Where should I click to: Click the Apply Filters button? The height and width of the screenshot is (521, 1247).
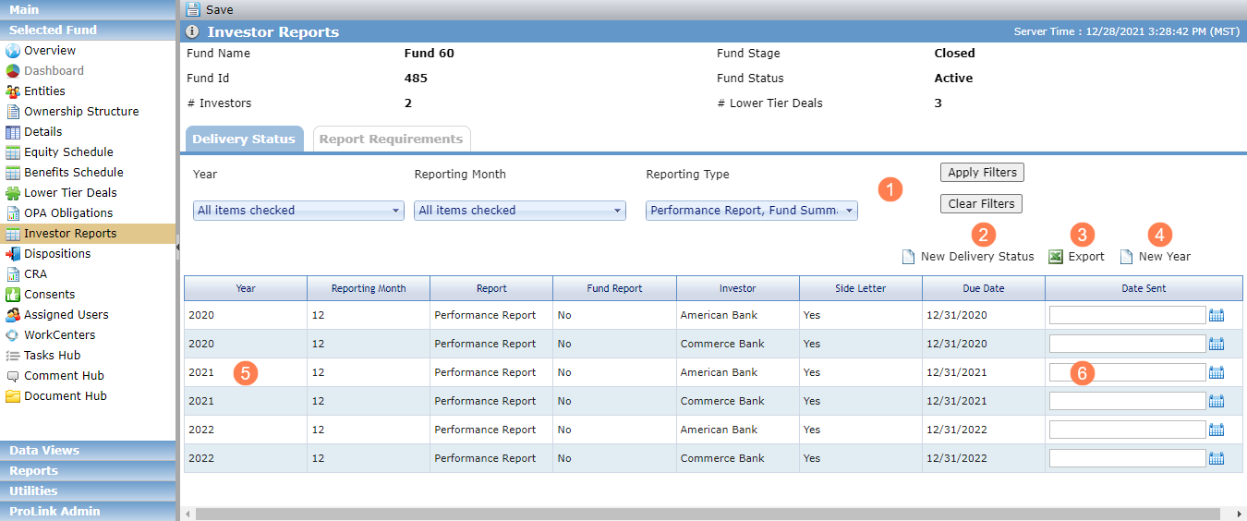(x=982, y=173)
